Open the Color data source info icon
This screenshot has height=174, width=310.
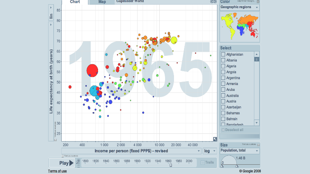pos(258,2)
